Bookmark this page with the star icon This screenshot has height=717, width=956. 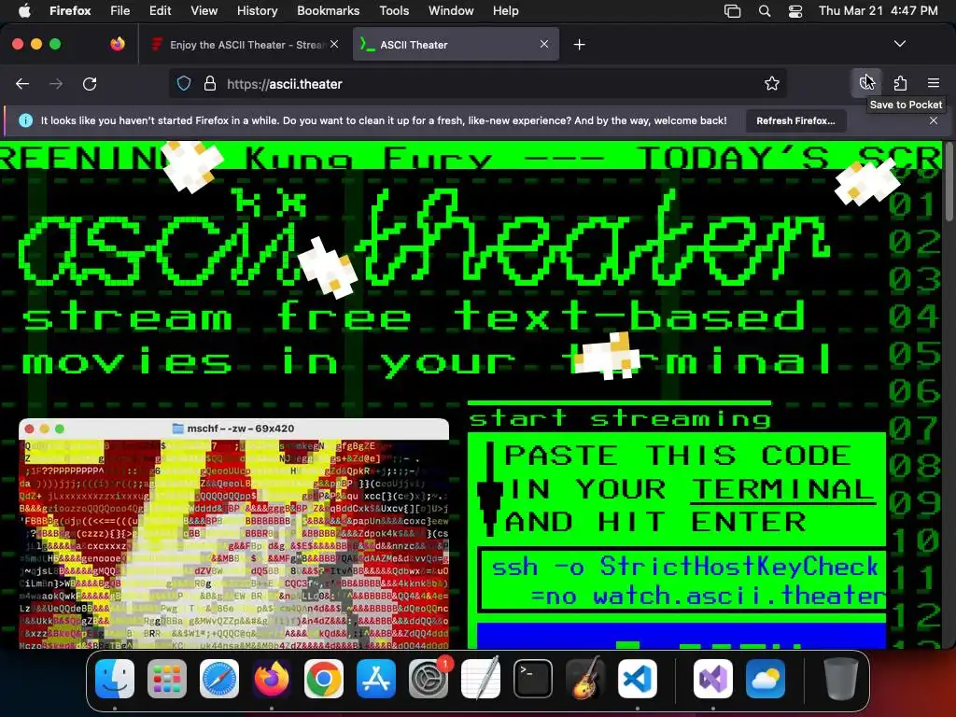pos(772,83)
